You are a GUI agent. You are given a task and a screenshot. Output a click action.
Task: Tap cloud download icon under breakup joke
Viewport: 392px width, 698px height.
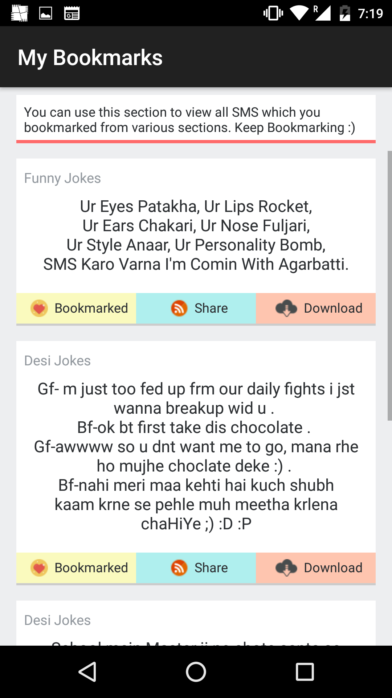286,568
